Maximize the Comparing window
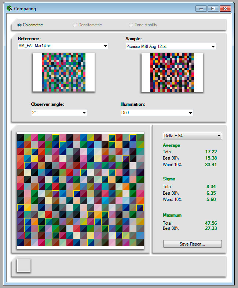 click(212, 8)
